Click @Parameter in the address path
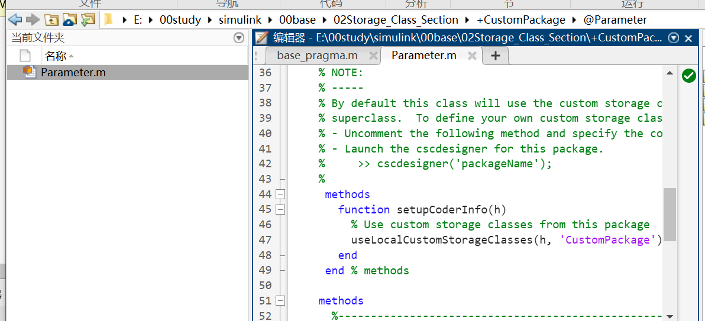705x321 pixels. (615, 20)
